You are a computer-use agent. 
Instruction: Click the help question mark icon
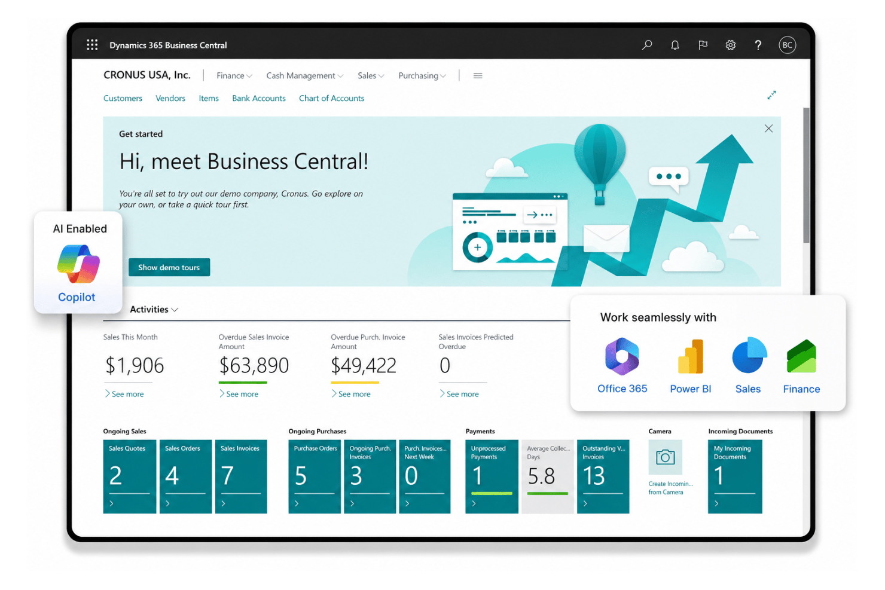(x=758, y=45)
